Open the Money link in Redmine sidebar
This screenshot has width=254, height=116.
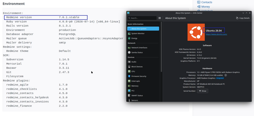(x=205, y=7)
